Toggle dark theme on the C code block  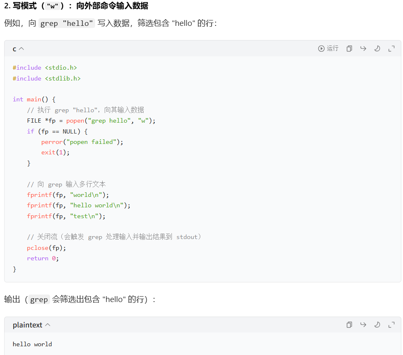(377, 48)
